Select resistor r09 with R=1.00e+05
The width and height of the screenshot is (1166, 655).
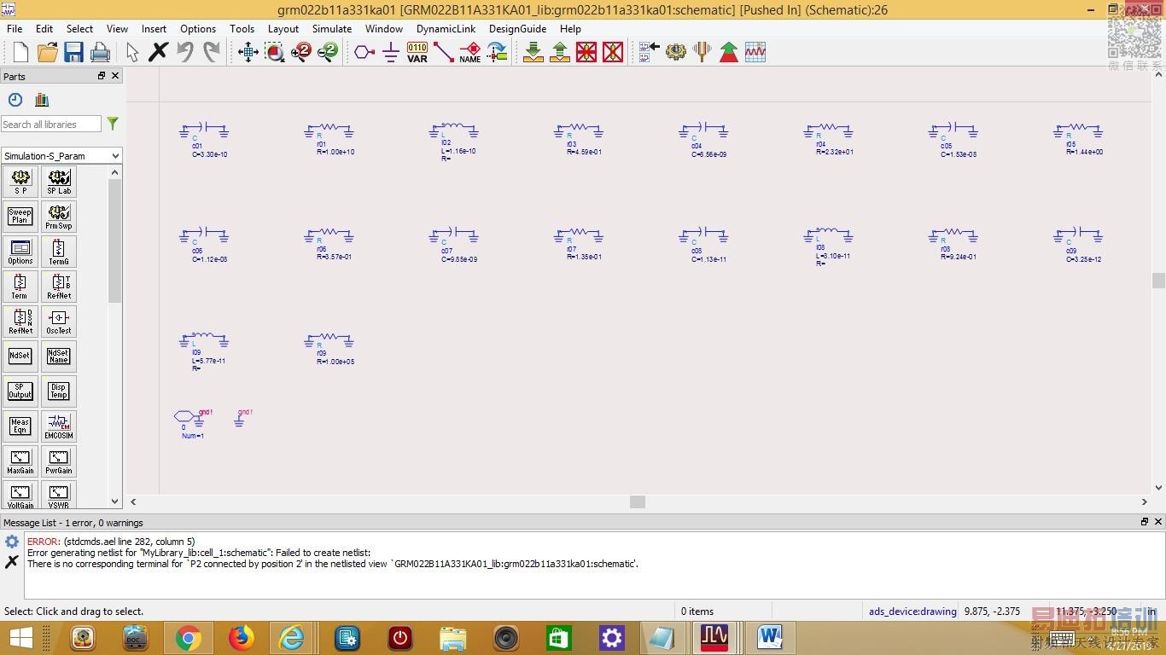pos(329,341)
